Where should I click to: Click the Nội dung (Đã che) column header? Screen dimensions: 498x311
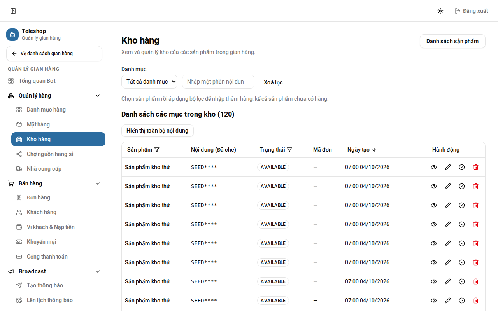click(214, 150)
